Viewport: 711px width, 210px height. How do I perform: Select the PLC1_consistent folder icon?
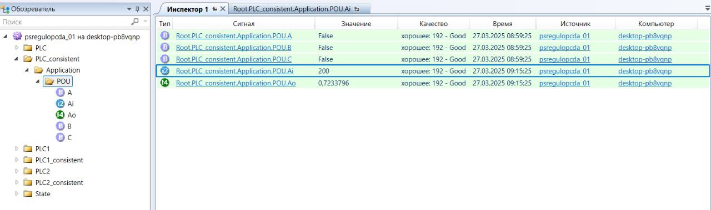pyautogui.click(x=28, y=160)
